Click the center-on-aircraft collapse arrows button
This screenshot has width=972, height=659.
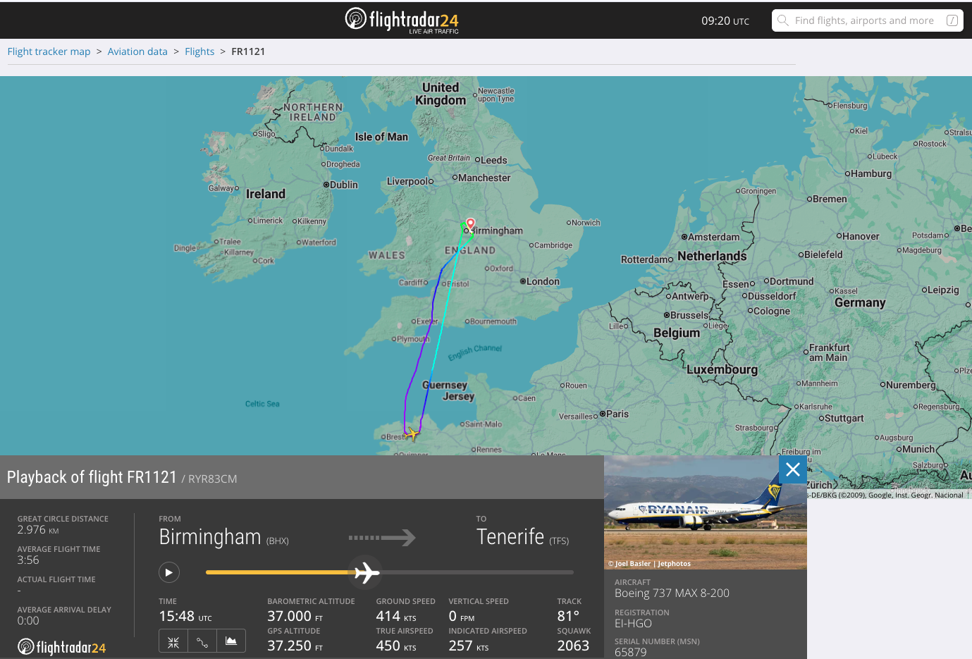pos(173,641)
